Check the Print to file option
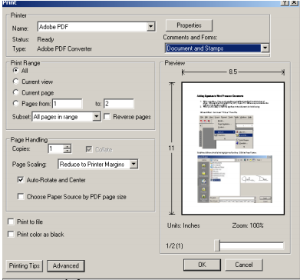300x280 pixels. 11,222
